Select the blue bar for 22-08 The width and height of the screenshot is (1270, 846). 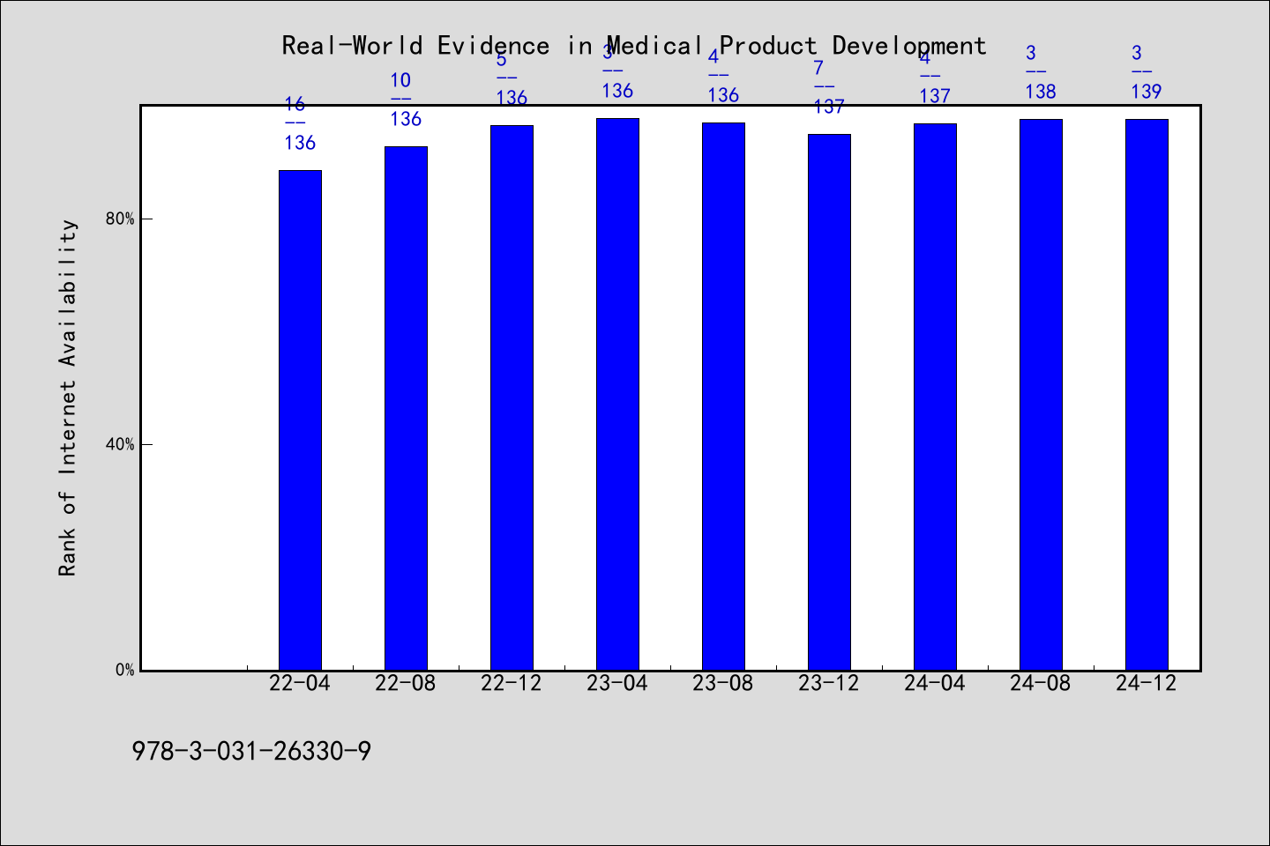(x=406, y=408)
